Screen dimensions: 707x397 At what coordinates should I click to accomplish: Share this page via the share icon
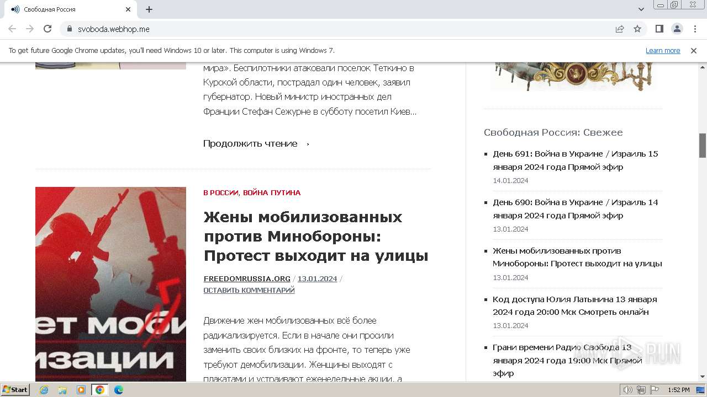(620, 29)
